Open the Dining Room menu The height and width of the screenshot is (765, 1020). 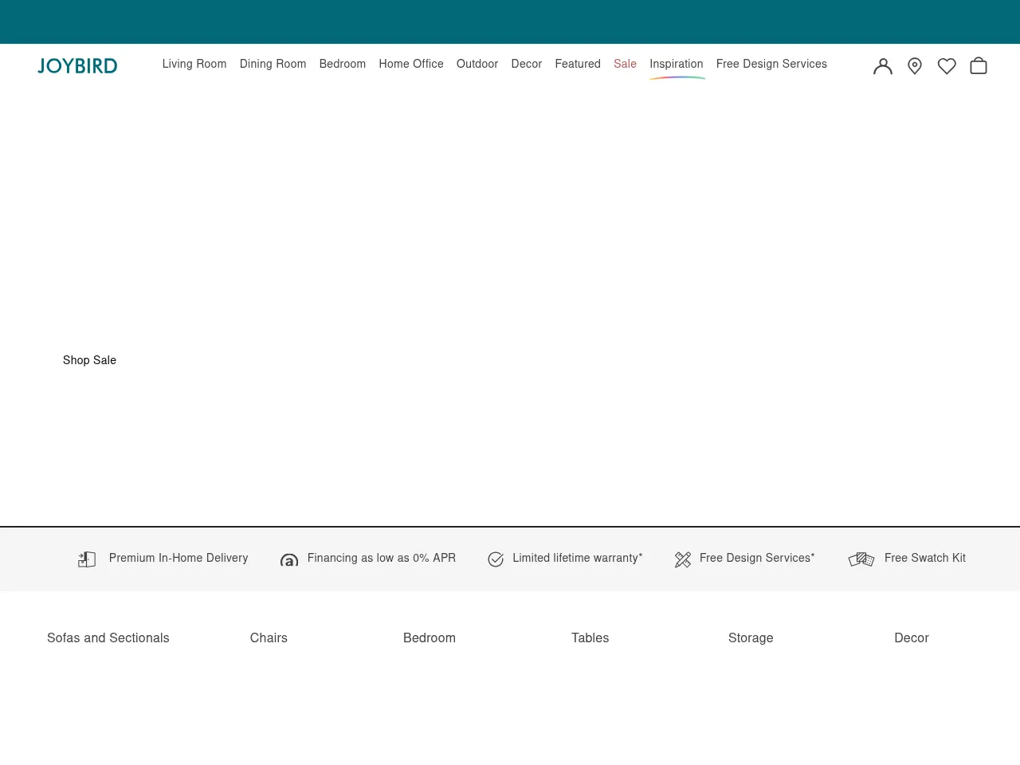coord(273,64)
